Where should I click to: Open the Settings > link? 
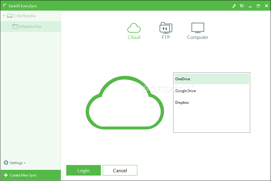pyautogui.click(x=18, y=163)
